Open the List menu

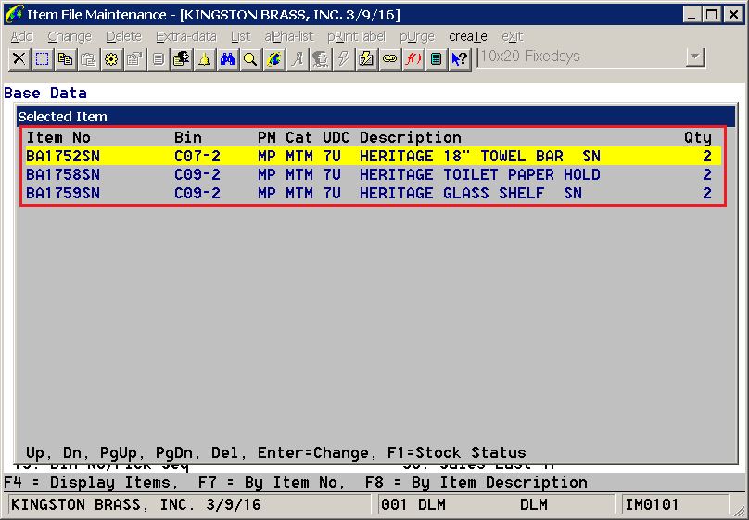[241, 37]
